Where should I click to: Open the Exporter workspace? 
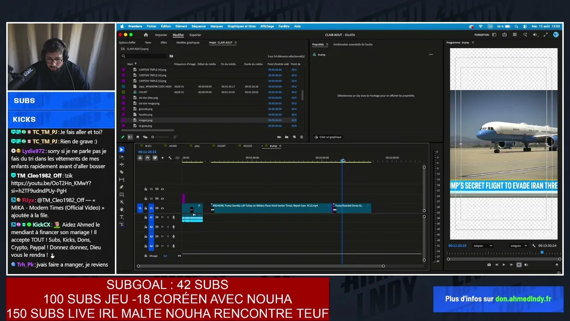point(195,35)
